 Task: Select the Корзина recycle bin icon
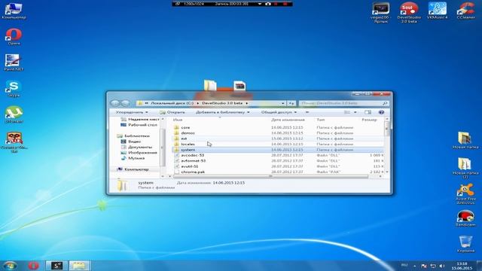click(x=465, y=244)
